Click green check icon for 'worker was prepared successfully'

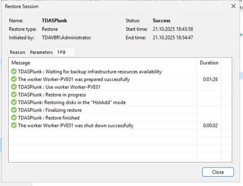(x=14, y=79)
